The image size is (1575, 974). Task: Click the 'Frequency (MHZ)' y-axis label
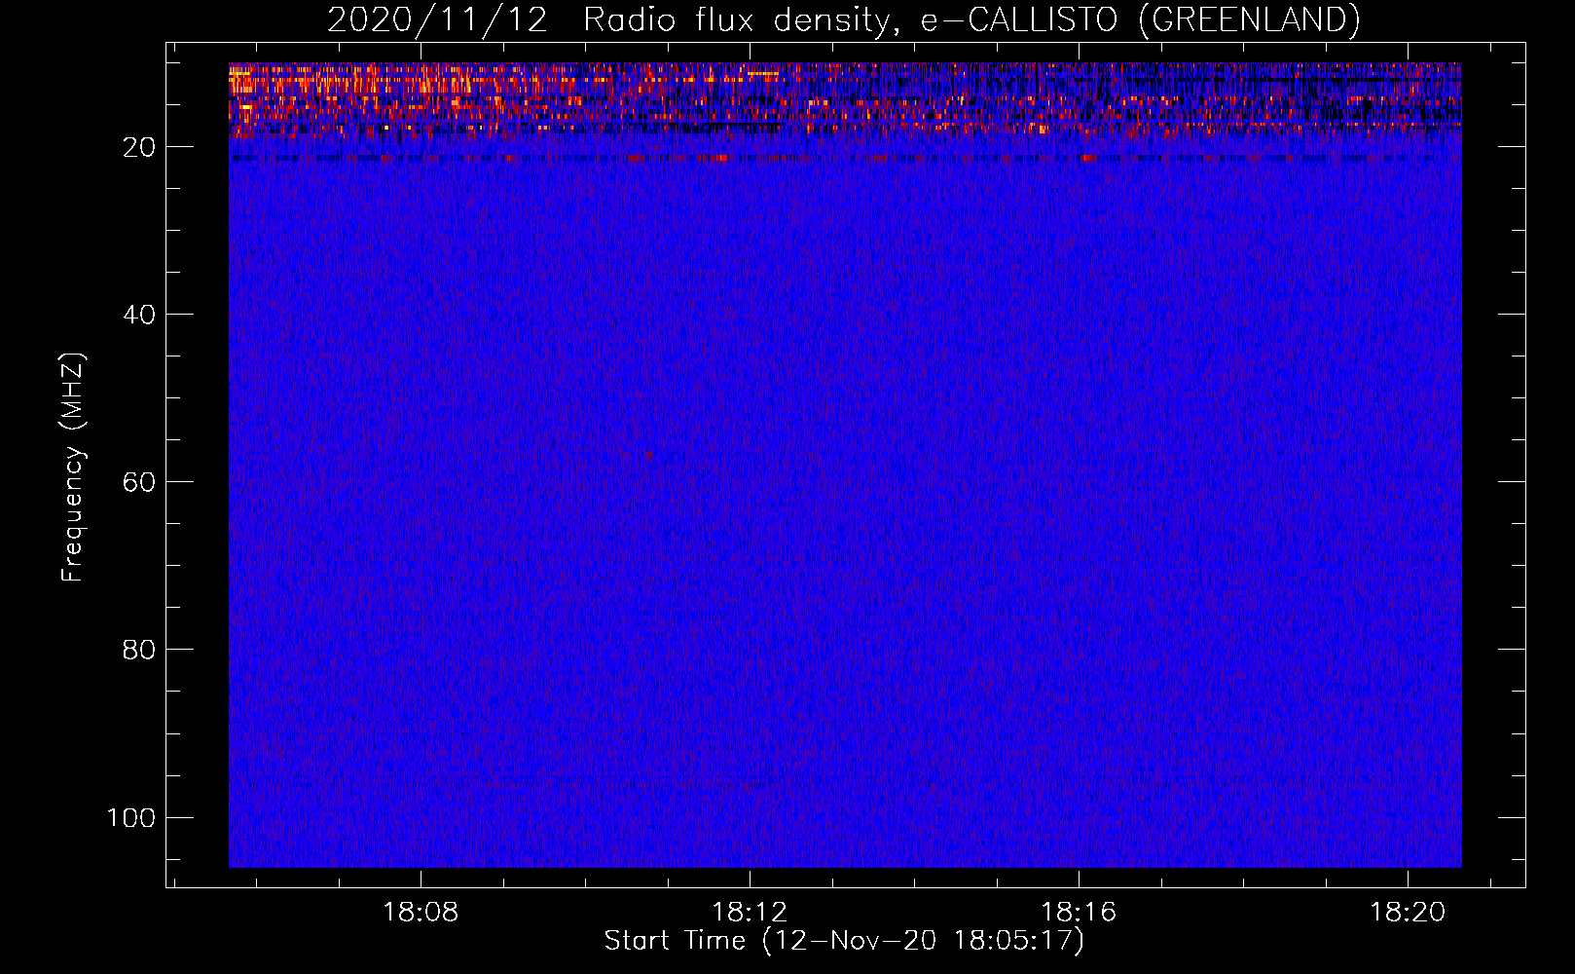pyautogui.click(x=73, y=468)
